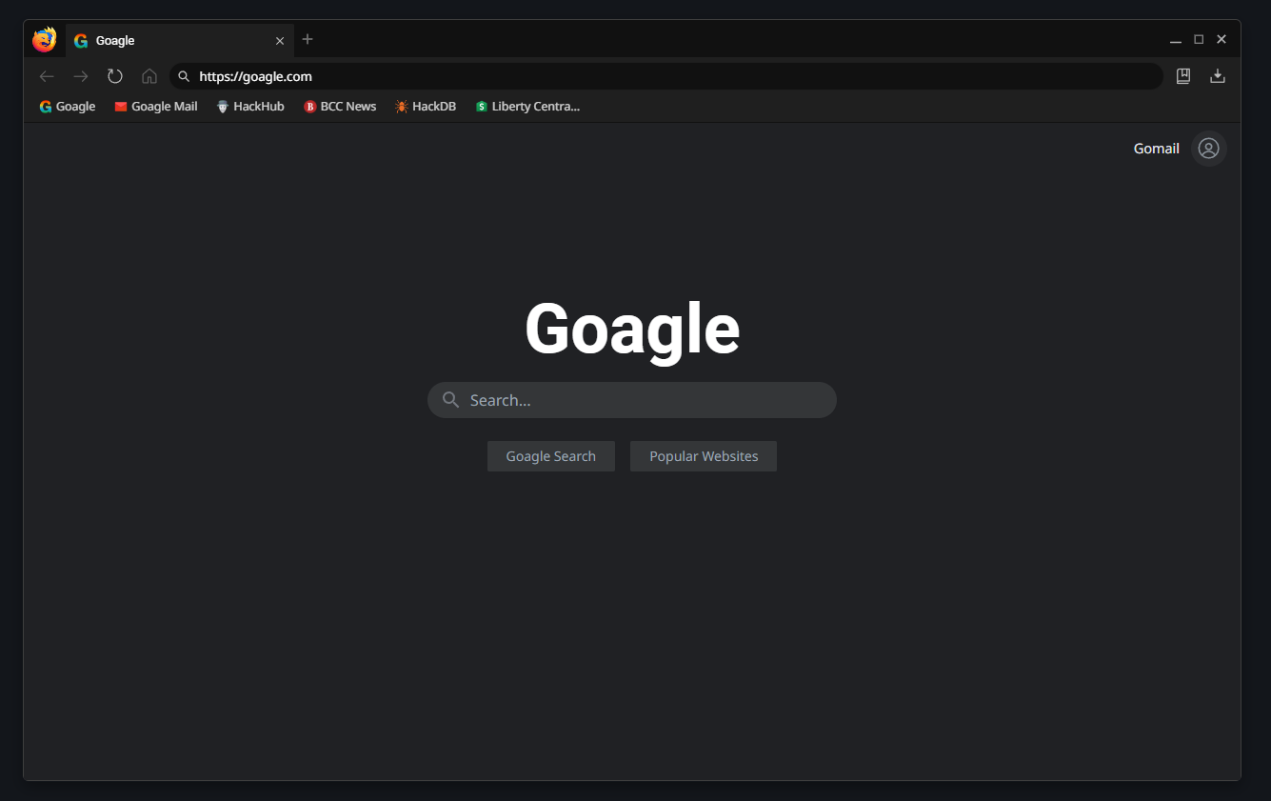The width and height of the screenshot is (1271, 801).
Task: Open the HackDB bookmark
Action: click(426, 107)
